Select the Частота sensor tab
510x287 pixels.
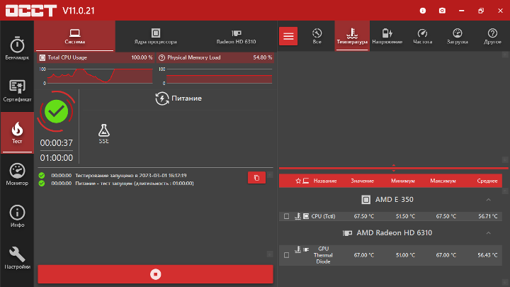pyautogui.click(x=422, y=36)
